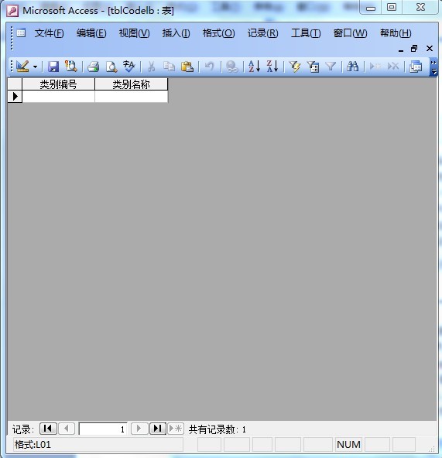This screenshot has width=442, height=458.
Task: Select the 类别名称 column header
Action: [x=132, y=84]
